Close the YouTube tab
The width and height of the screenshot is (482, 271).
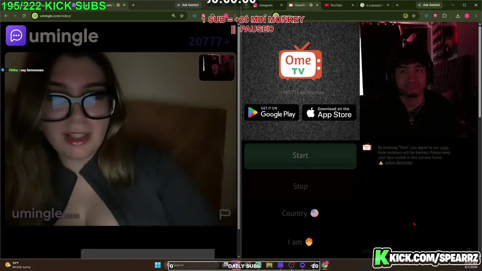point(353,5)
